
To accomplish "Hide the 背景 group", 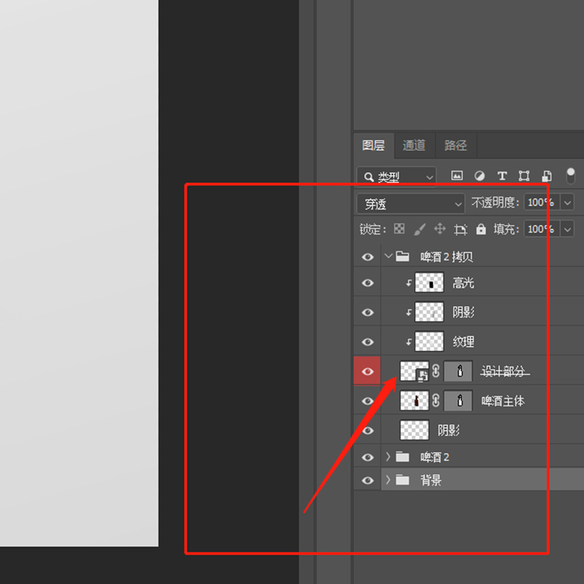I will (368, 480).
